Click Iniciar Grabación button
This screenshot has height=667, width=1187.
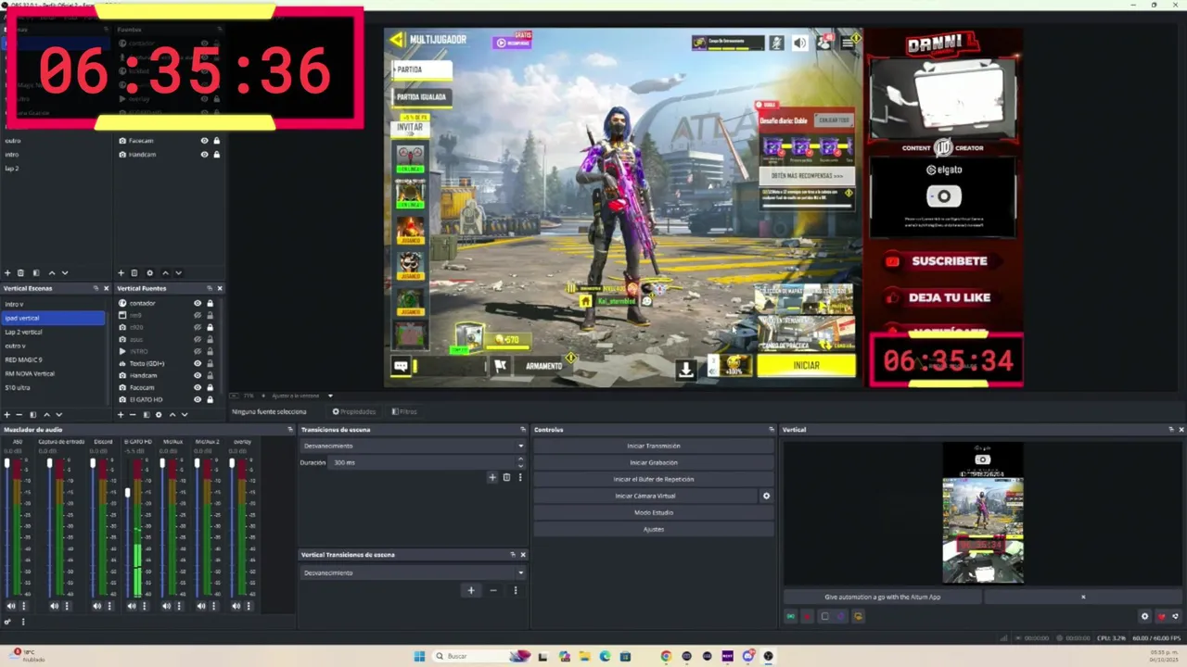coord(654,462)
